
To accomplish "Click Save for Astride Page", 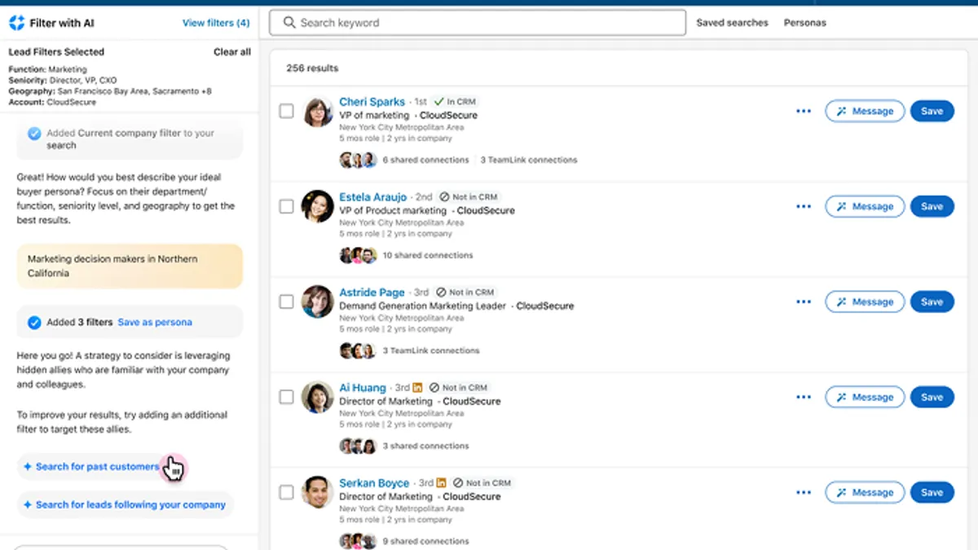I will pyautogui.click(x=932, y=302).
